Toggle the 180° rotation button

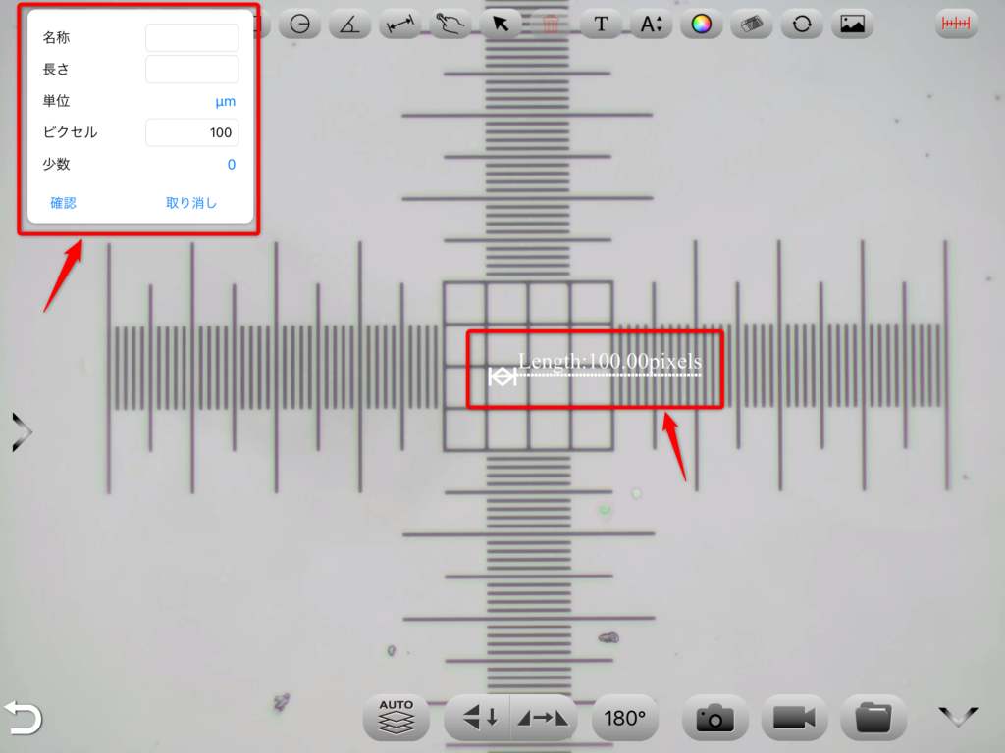pyautogui.click(x=625, y=718)
